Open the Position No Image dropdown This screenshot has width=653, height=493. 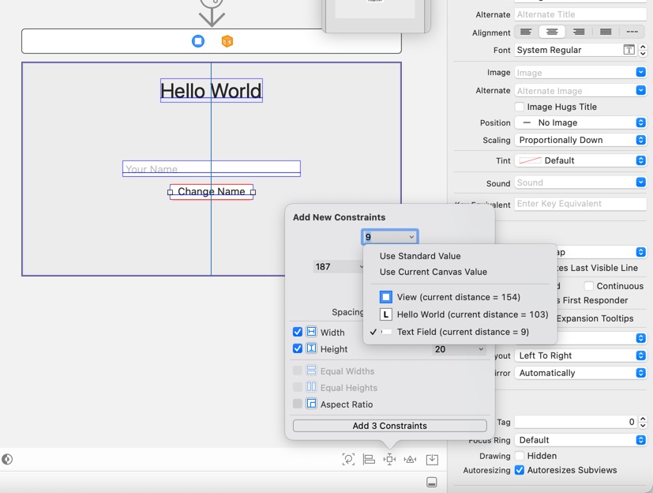pos(580,122)
